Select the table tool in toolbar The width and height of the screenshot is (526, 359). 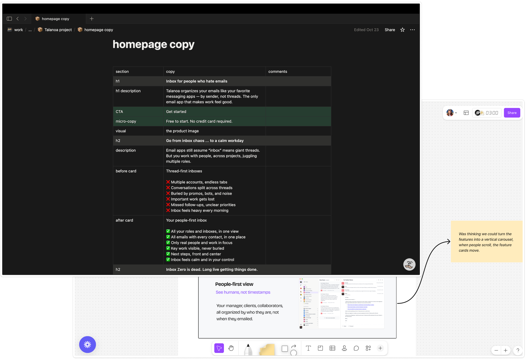coord(332,348)
